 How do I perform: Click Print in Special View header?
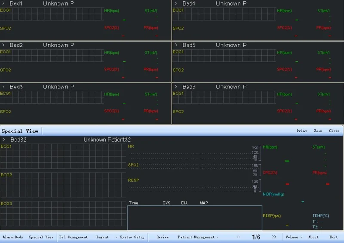tap(302, 131)
